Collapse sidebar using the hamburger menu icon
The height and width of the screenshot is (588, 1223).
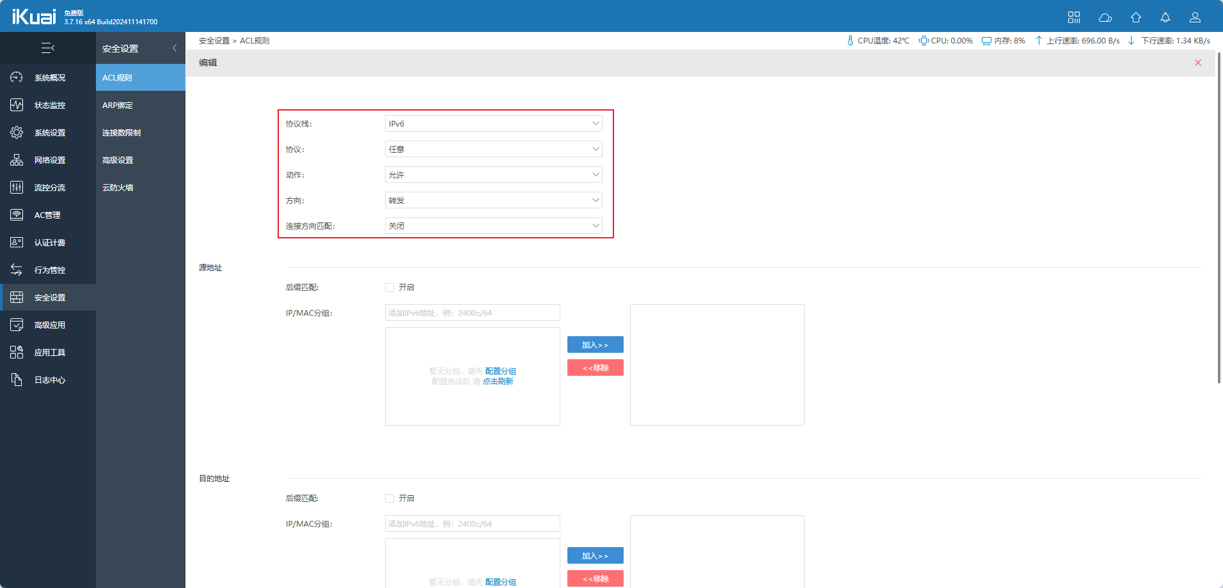(48, 48)
